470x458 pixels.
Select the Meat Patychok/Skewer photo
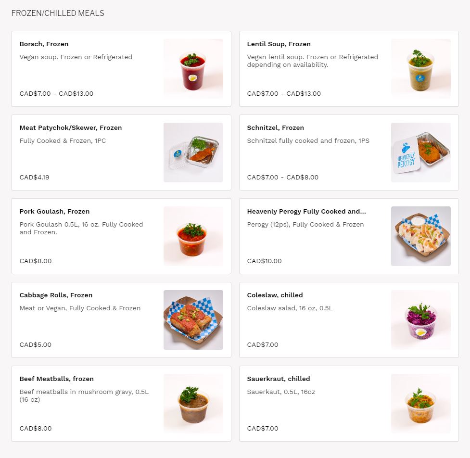[193, 153]
